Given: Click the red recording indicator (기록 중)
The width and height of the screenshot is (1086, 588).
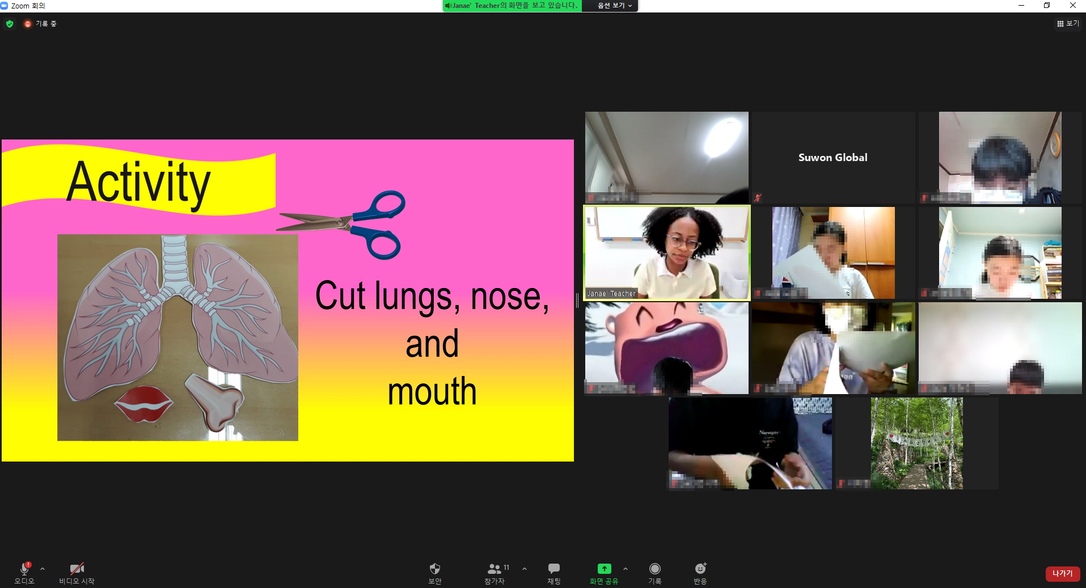Looking at the screenshot, I should pos(28,24).
